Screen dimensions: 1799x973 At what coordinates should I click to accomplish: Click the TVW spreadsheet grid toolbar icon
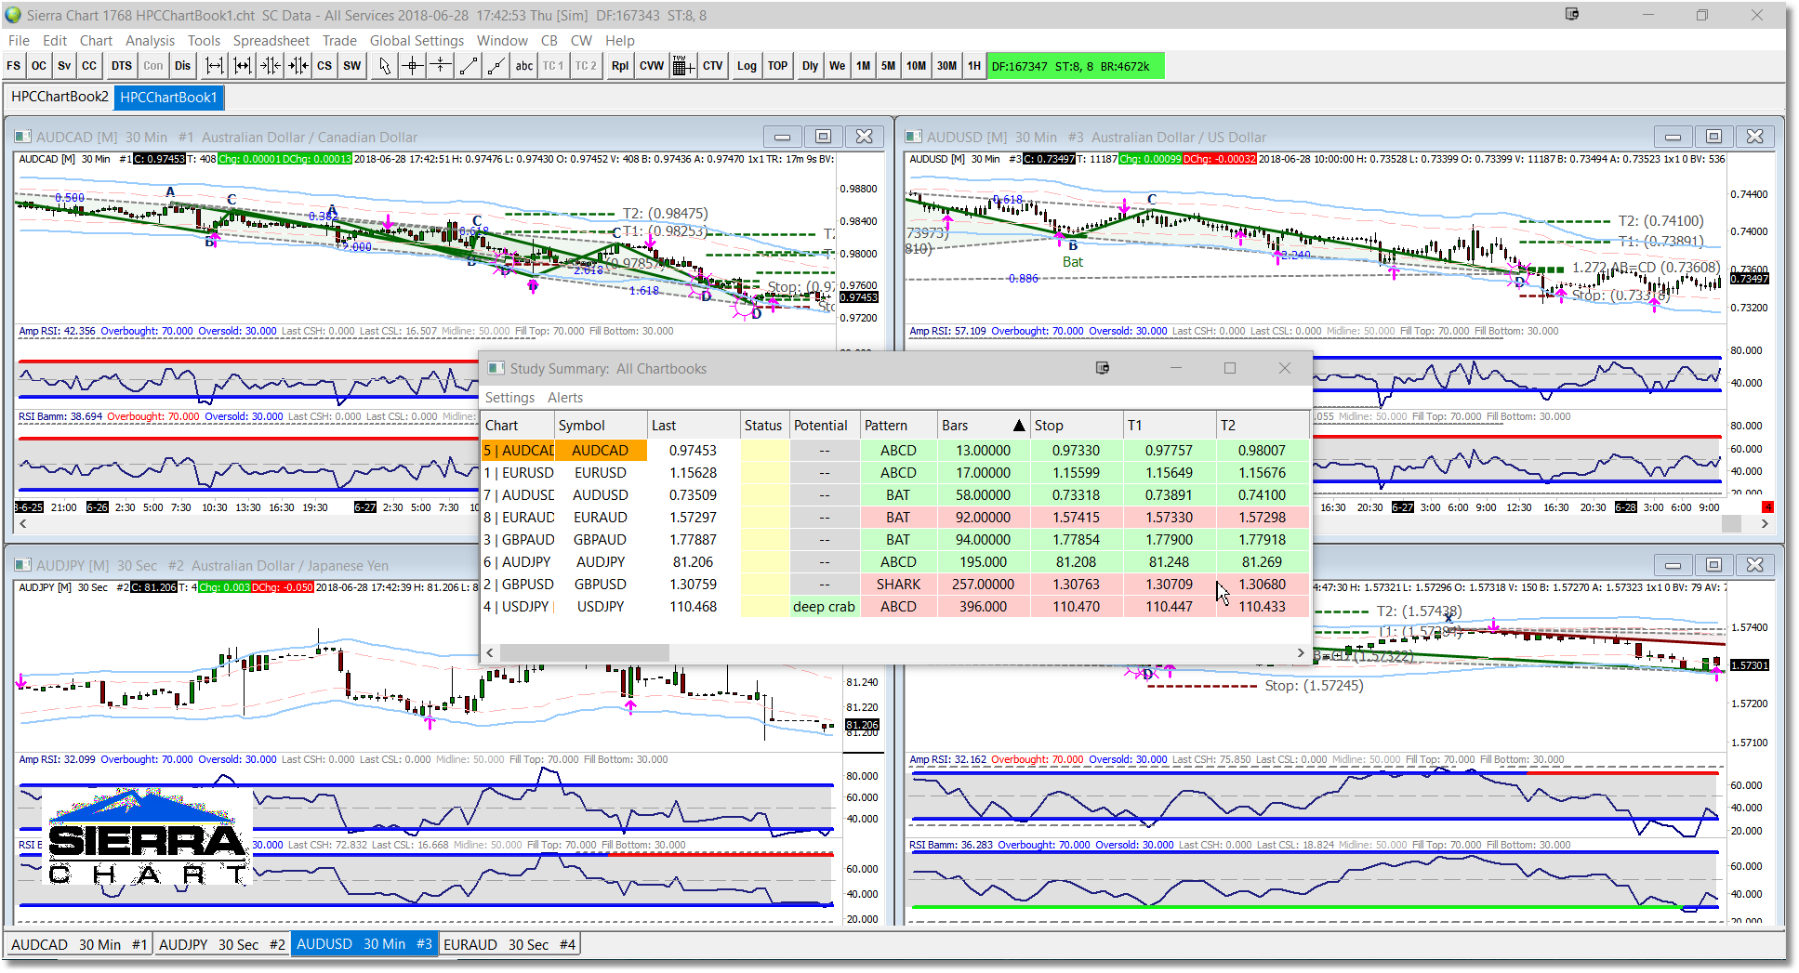click(681, 65)
